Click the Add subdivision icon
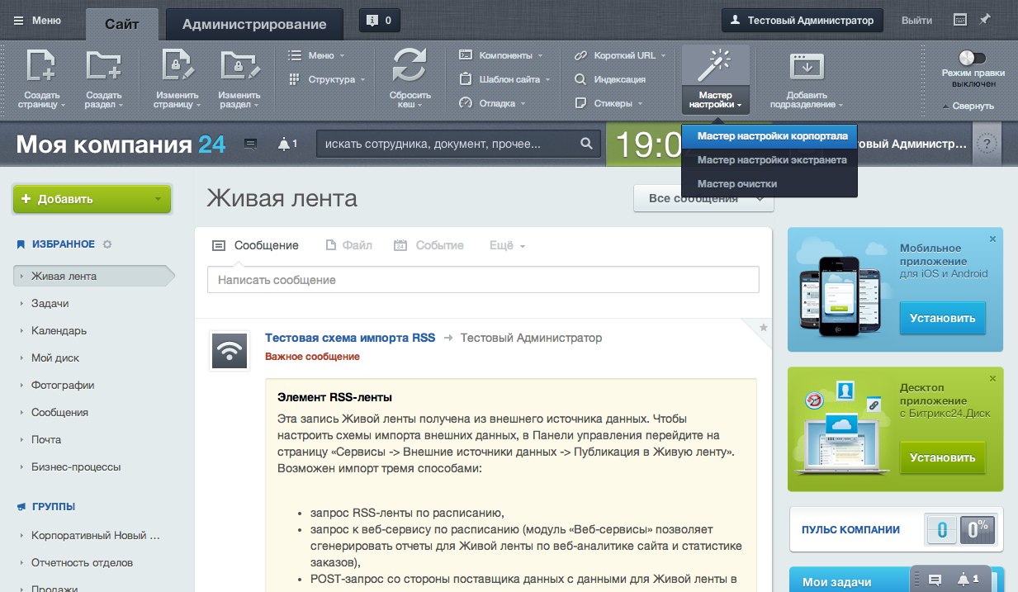Screen dimensions: 1018x592 pyautogui.click(x=807, y=66)
